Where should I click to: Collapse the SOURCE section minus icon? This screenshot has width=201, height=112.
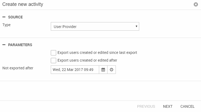click(4, 17)
